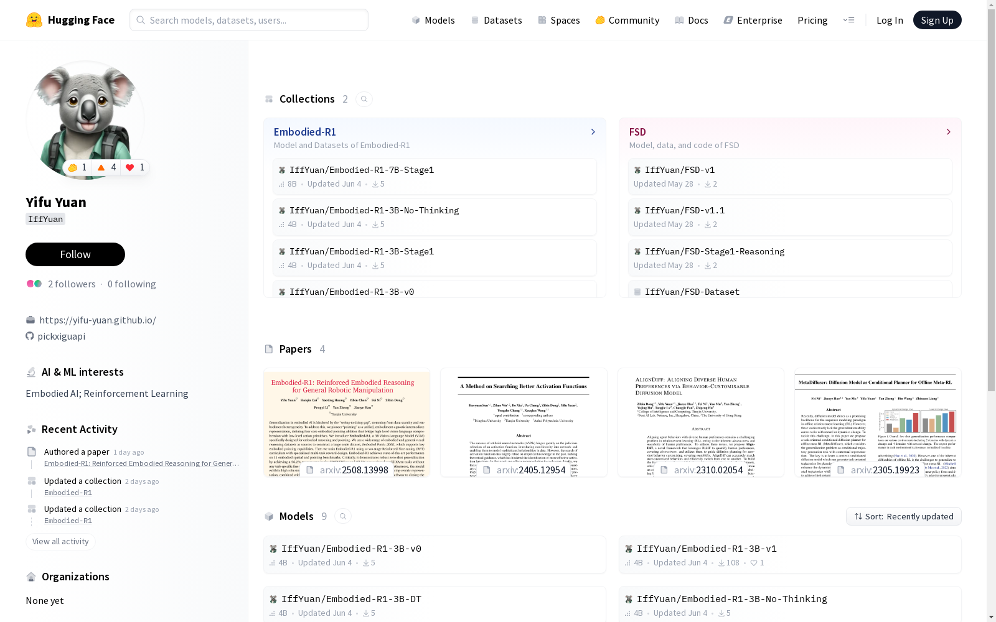Open the IffYuan/Embodied-R1-3B-v0 model card
Viewport: 996px width, 622px height.
coord(435,555)
